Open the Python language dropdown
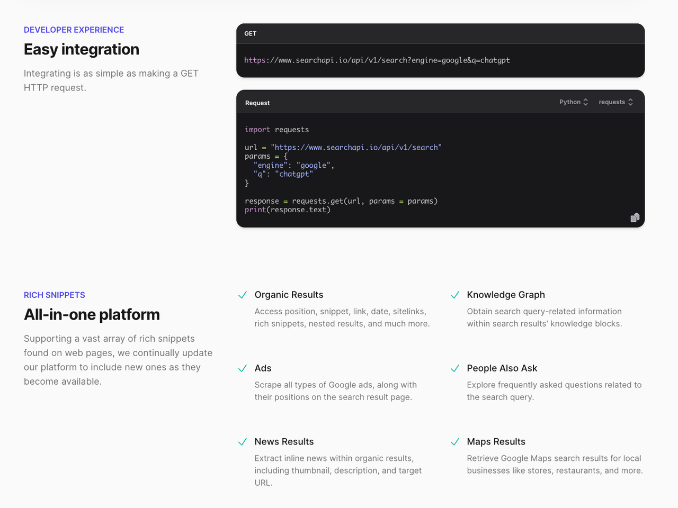 pos(574,102)
